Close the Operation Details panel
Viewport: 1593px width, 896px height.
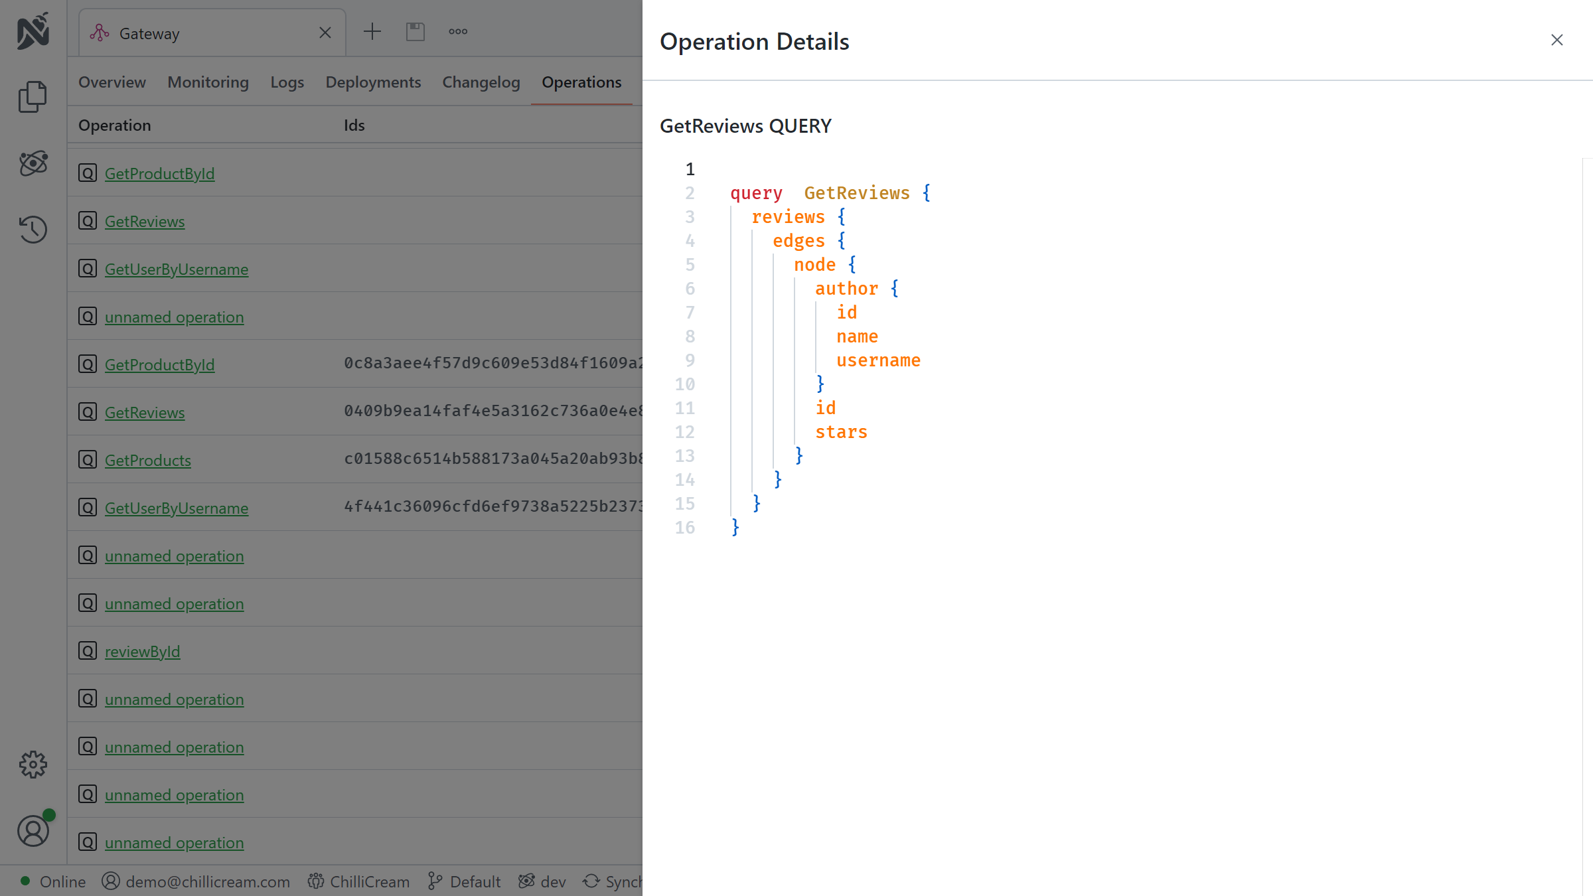click(x=1556, y=40)
